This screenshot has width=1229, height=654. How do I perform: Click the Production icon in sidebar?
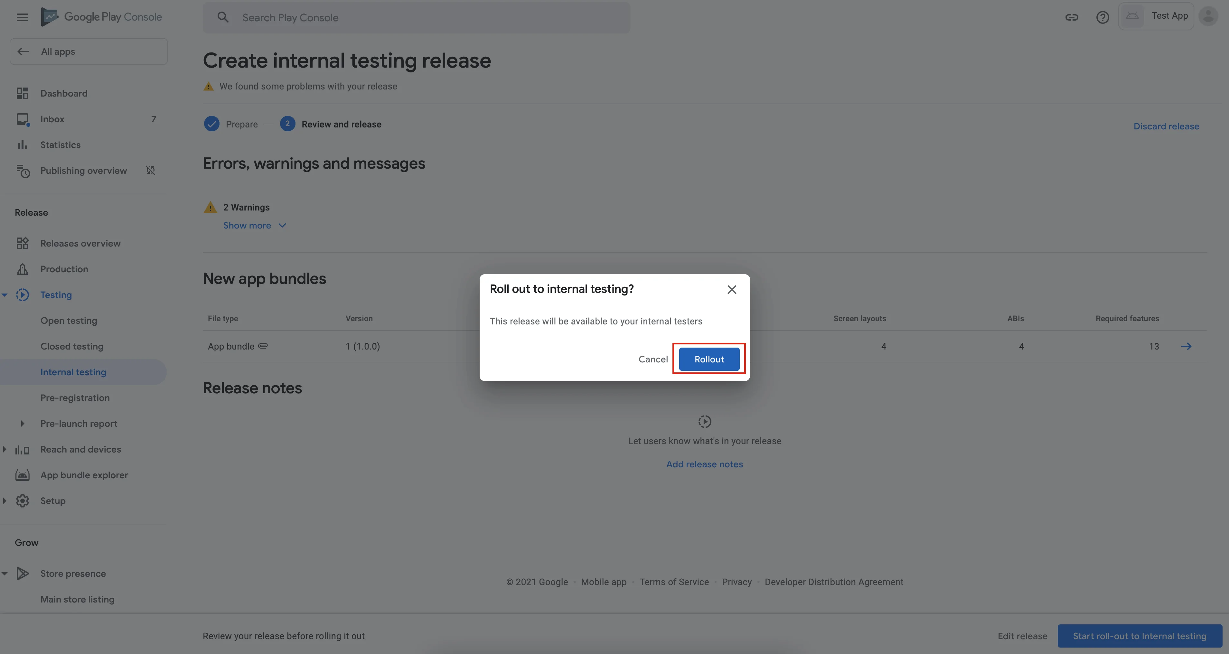[x=23, y=269]
